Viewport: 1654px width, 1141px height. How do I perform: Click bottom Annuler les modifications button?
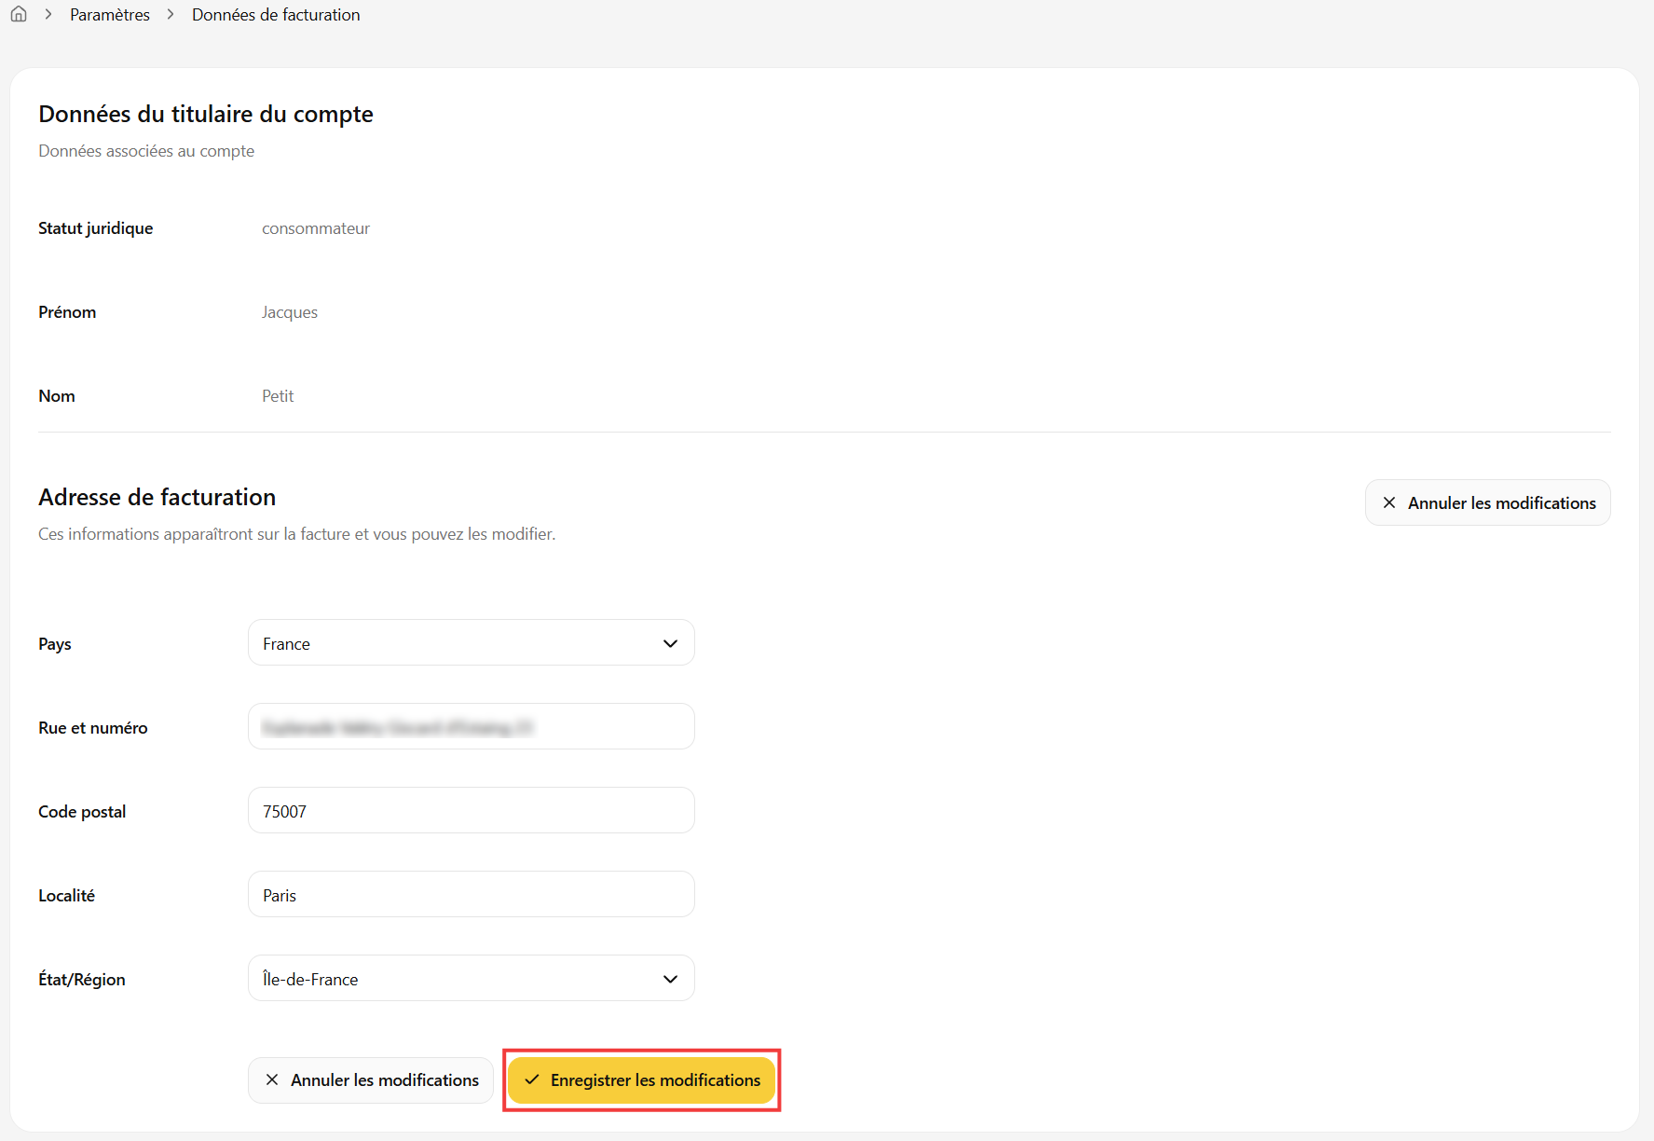pos(370,1079)
